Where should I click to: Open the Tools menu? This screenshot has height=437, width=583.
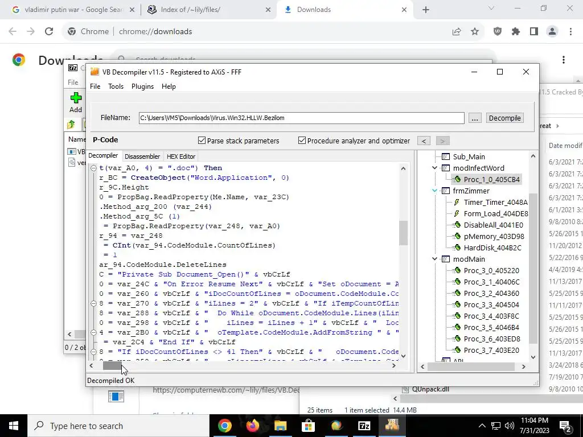(116, 86)
